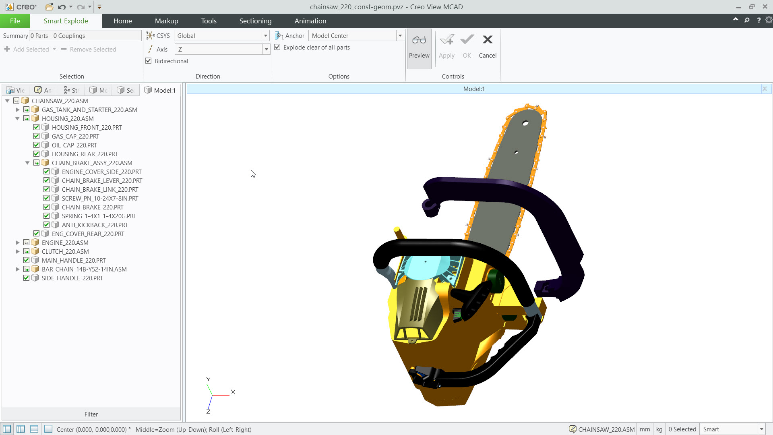
Task: Expand GAS_TANK_AND_STARTER_220.ASM node
Action: 17,110
